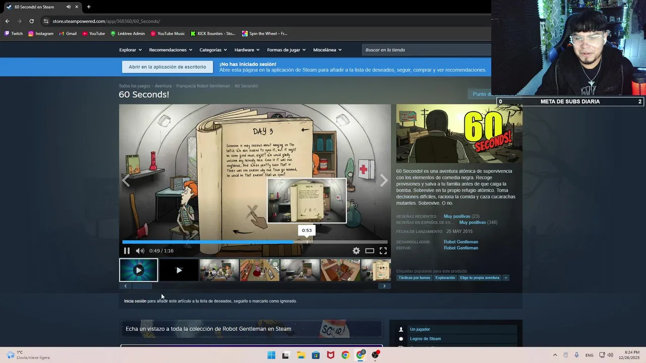Expand the Recomendaciones menu
The height and width of the screenshot is (363, 646).
[171, 50]
